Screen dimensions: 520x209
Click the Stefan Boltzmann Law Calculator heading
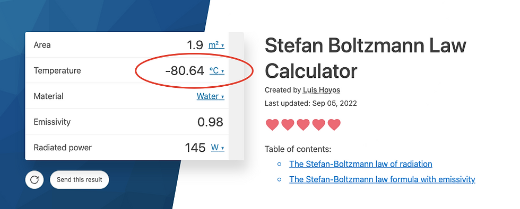coord(366,58)
